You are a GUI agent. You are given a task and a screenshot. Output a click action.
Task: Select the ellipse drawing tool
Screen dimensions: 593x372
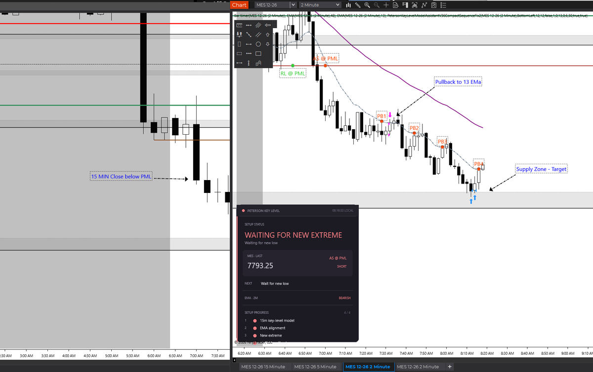click(x=258, y=44)
